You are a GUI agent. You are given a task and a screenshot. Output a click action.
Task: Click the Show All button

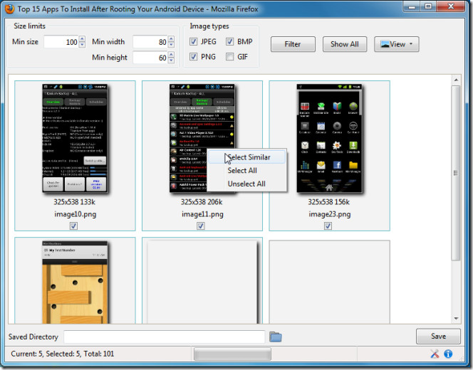click(x=345, y=44)
